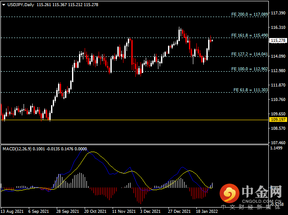Select the yellow horizontal line at 109.197
Image resolution: width=288 pixels, height=215 pixels.
134,120
